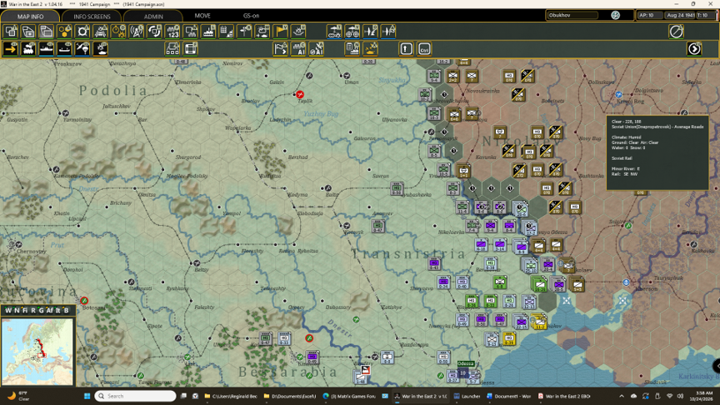Click the Ctrl key toolbar button
The image size is (720, 405).
pyautogui.click(x=424, y=48)
